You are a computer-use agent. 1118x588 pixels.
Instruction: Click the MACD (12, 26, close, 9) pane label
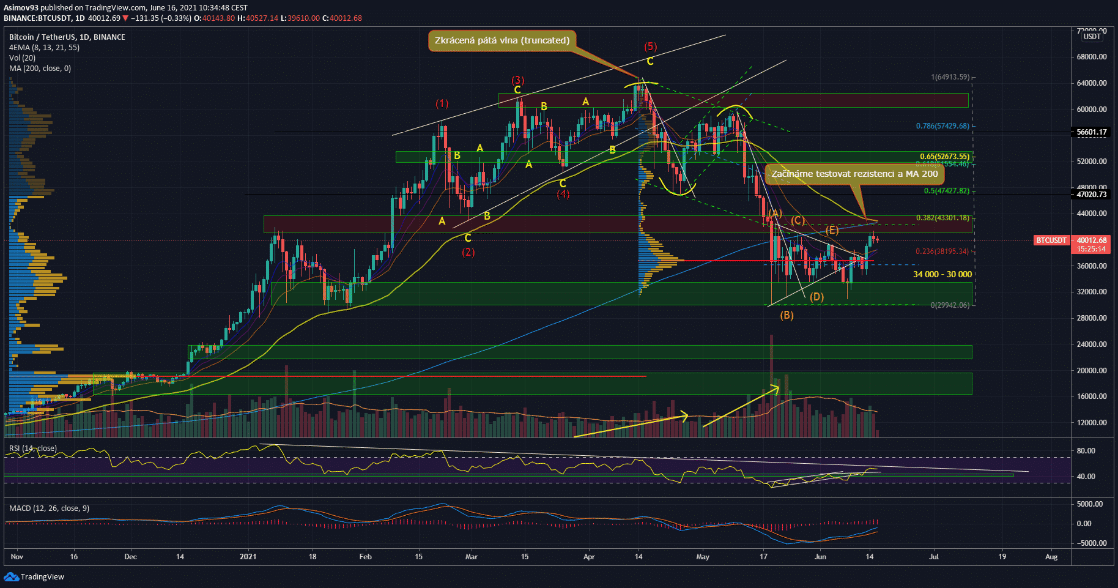tap(49, 508)
